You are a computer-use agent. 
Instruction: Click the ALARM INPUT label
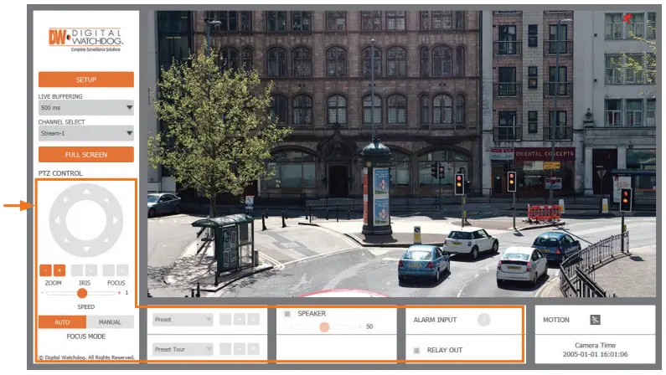(435, 320)
